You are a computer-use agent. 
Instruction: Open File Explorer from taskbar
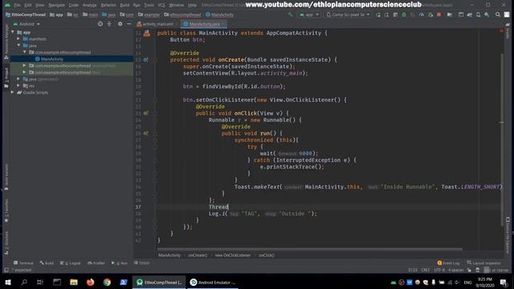(x=74, y=282)
